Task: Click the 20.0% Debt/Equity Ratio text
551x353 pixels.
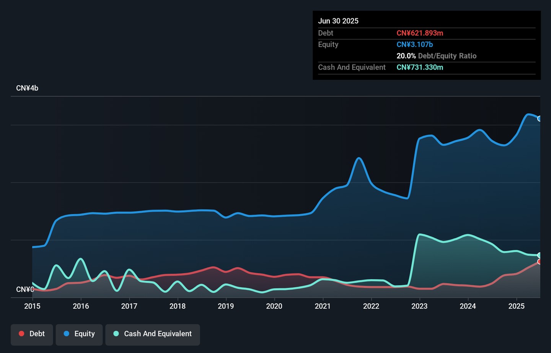Action: [436, 56]
